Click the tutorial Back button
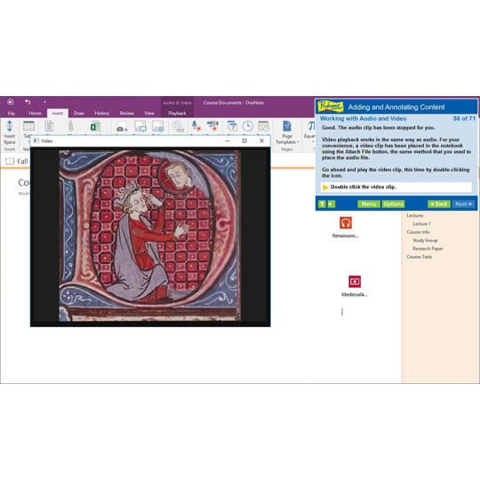 coord(439,204)
